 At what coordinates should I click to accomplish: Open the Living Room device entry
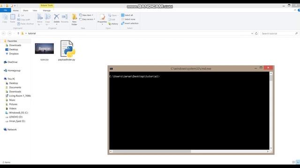(x=20, y=96)
